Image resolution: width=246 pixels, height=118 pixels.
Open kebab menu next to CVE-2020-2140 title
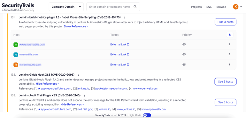[85, 95]
